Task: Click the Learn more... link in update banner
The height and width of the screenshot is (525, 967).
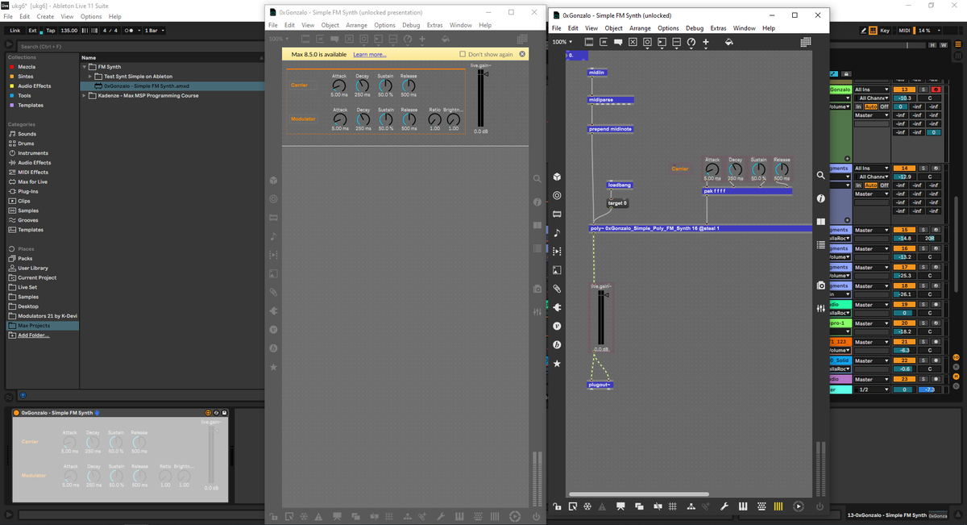Action: tap(370, 54)
